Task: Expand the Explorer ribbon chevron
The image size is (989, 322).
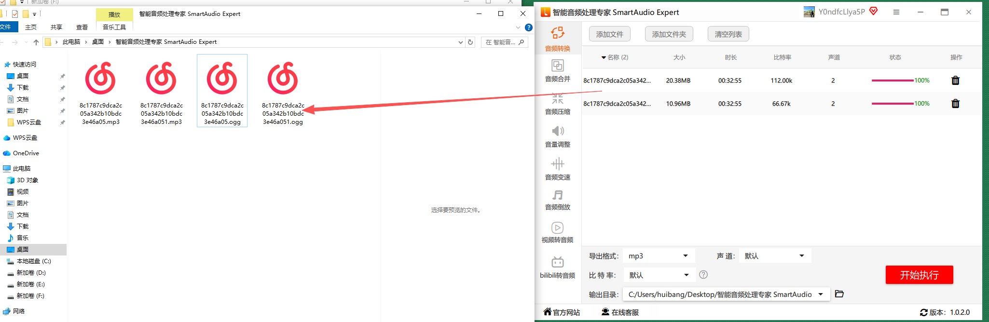Action: click(518, 27)
